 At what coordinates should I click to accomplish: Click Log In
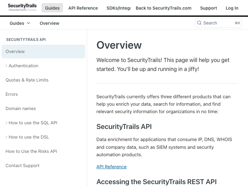pyautogui.click(x=232, y=8)
